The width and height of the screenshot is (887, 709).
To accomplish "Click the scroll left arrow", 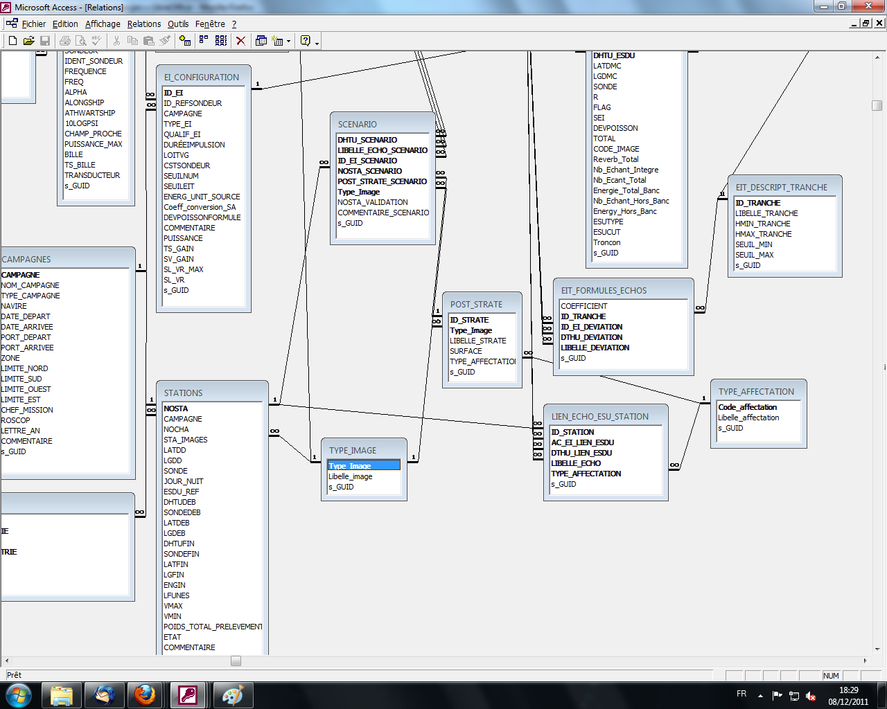I will (6, 661).
